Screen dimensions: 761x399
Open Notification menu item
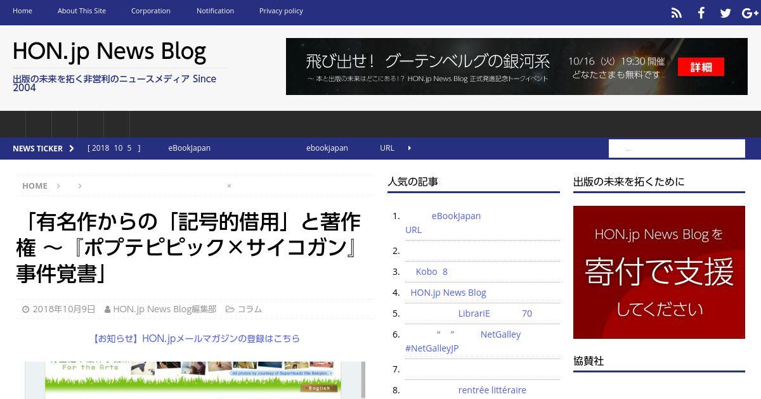(x=215, y=11)
